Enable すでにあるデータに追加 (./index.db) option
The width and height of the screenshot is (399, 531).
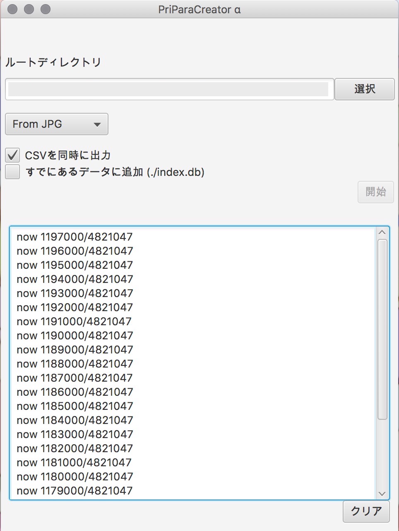coord(12,171)
